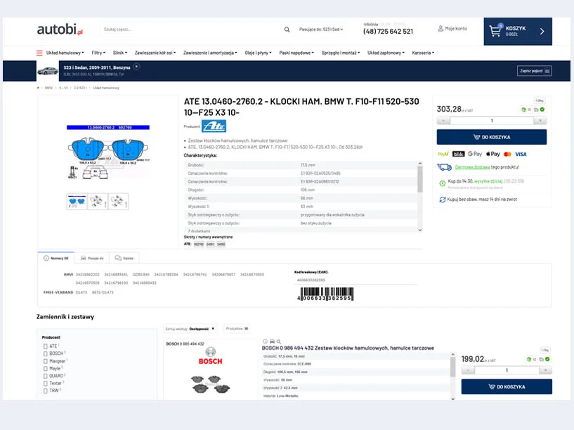Expand the Zawieszenie i amortyzacja menu

pyautogui.click(x=210, y=53)
